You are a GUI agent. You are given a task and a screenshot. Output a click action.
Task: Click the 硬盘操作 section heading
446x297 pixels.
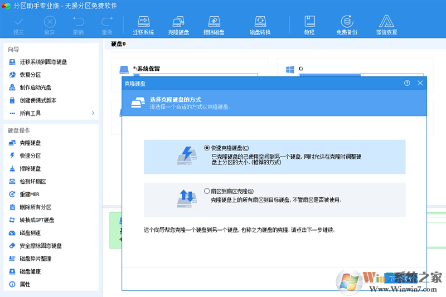pyautogui.click(x=19, y=130)
